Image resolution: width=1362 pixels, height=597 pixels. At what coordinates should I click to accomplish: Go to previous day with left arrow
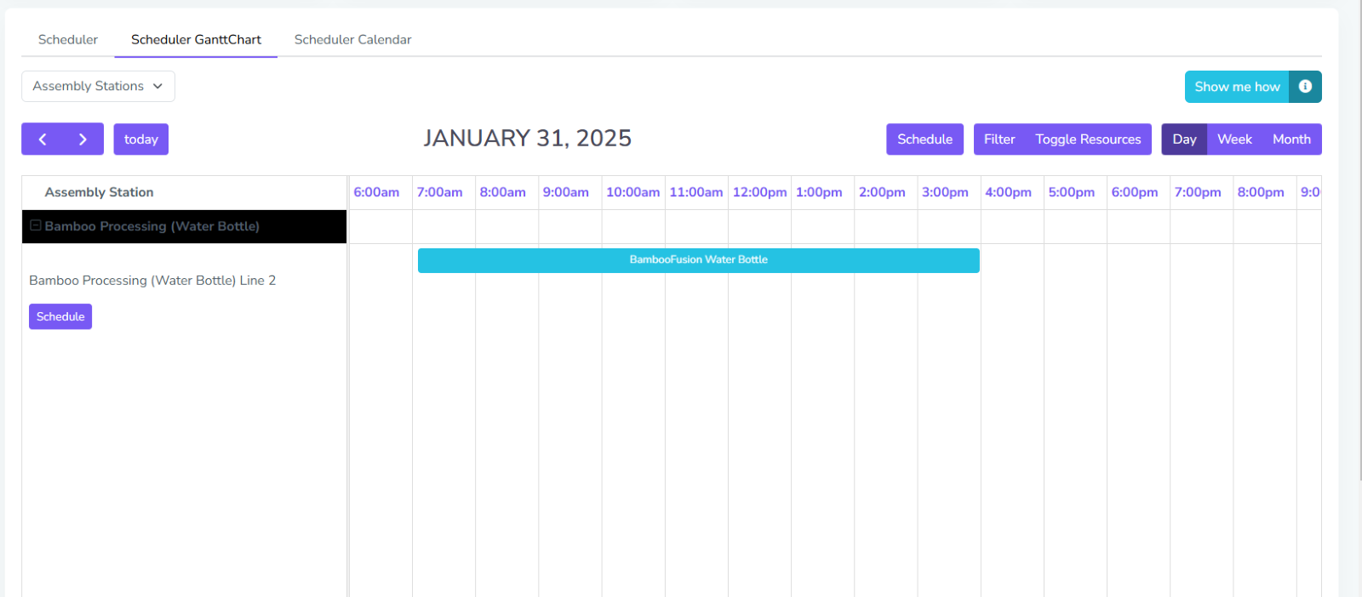click(x=43, y=139)
